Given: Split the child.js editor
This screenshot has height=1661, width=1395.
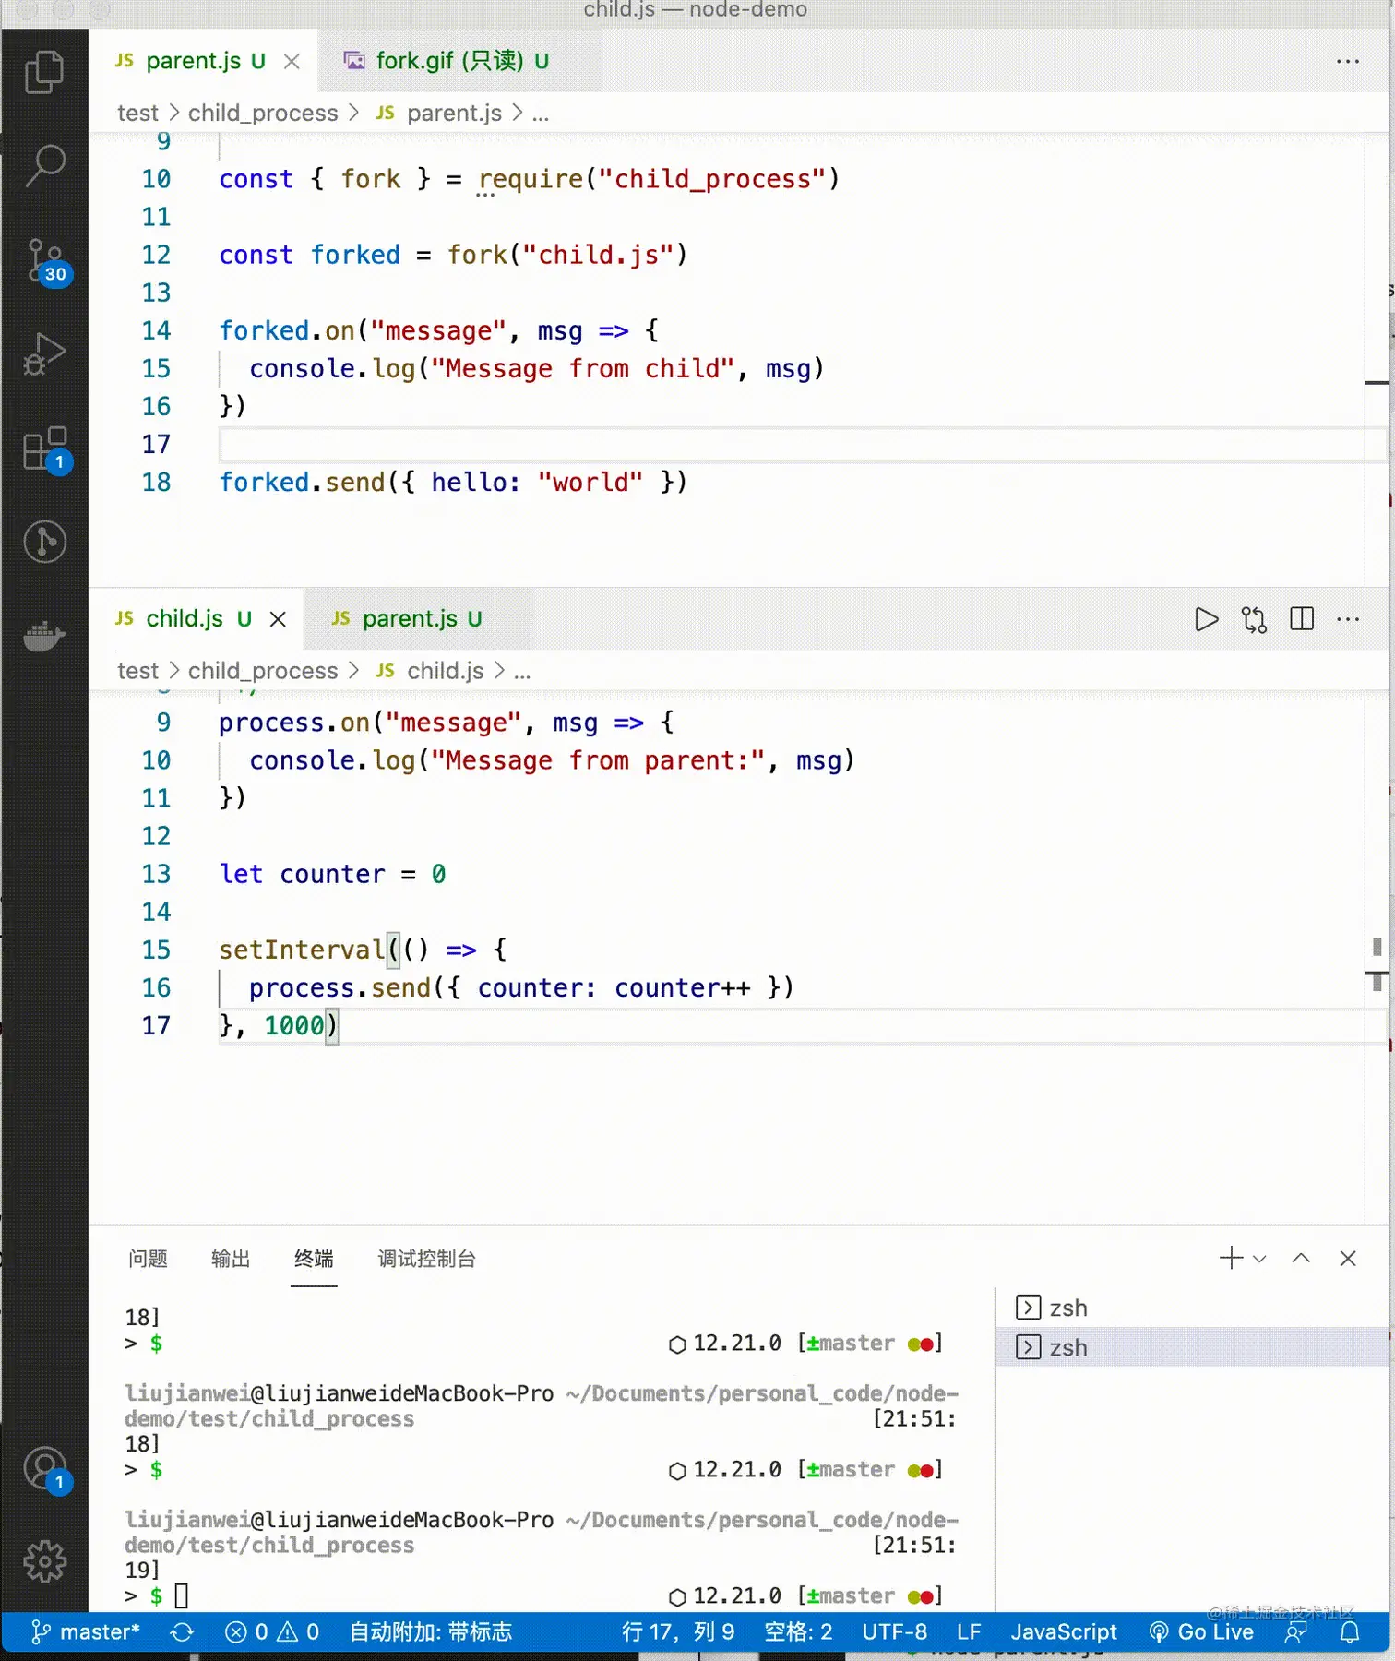Looking at the screenshot, I should click(x=1302, y=619).
